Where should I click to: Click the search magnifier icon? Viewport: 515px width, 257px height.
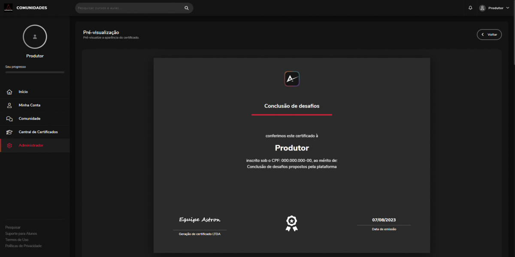[x=186, y=8]
